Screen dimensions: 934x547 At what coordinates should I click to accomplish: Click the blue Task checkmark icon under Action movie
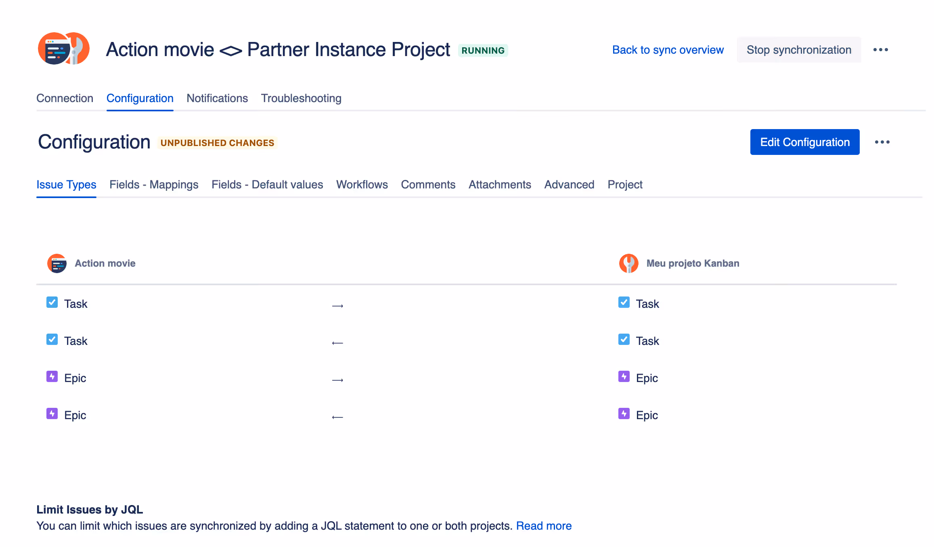click(x=52, y=303)
